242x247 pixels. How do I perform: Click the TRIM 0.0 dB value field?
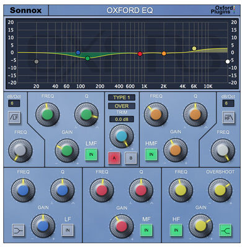pos(122,119)
